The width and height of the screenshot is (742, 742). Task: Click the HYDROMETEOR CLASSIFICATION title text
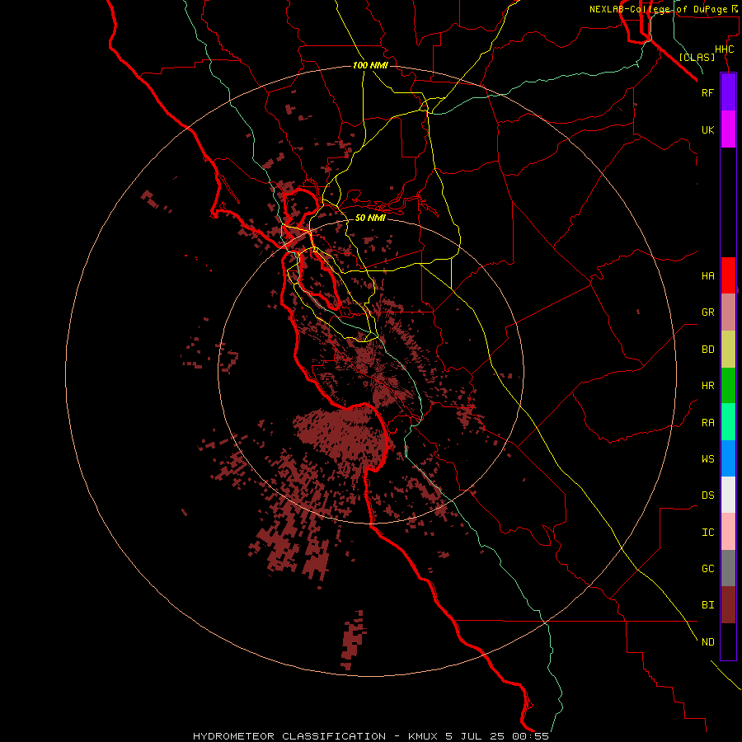[x=289, y=736]
